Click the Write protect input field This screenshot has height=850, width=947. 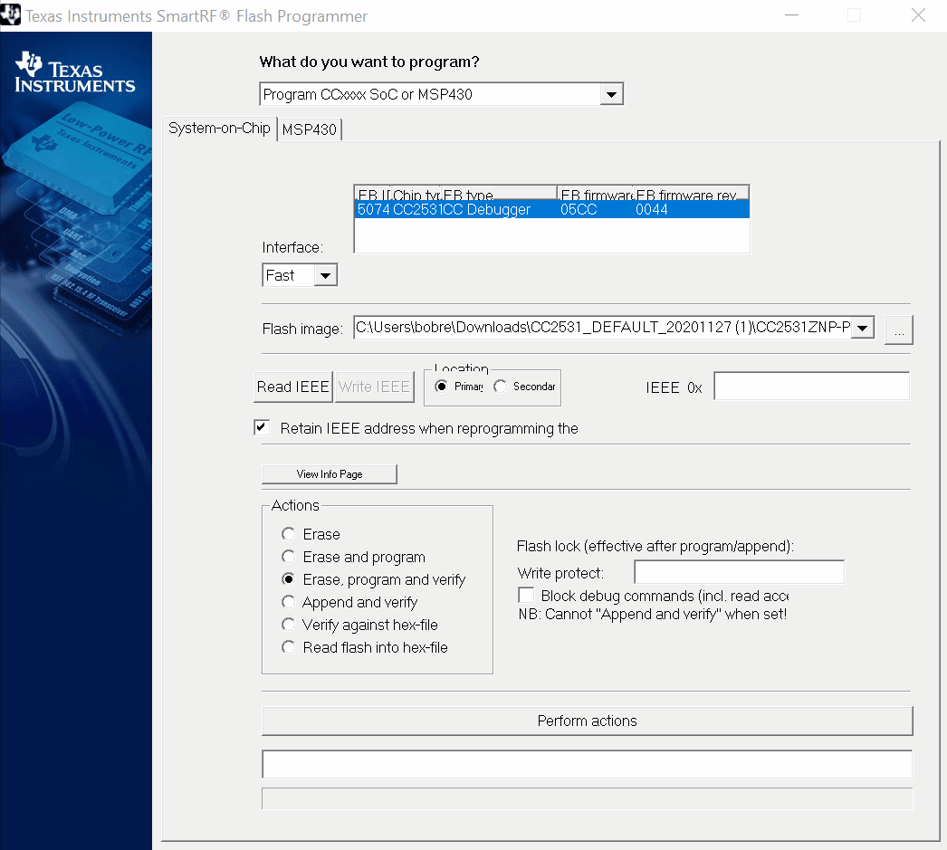(740, 572)
